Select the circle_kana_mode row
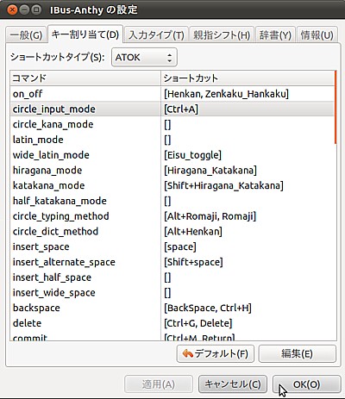The image size is (345, 399). (172, 124)
